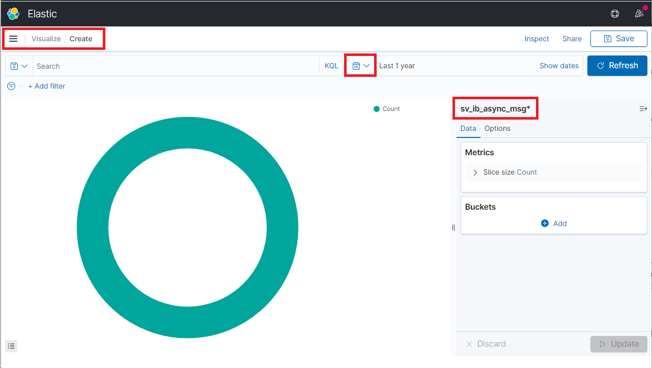Open the Inspect link
This screenshot has width=652, height=368.
tap(536, 39)
